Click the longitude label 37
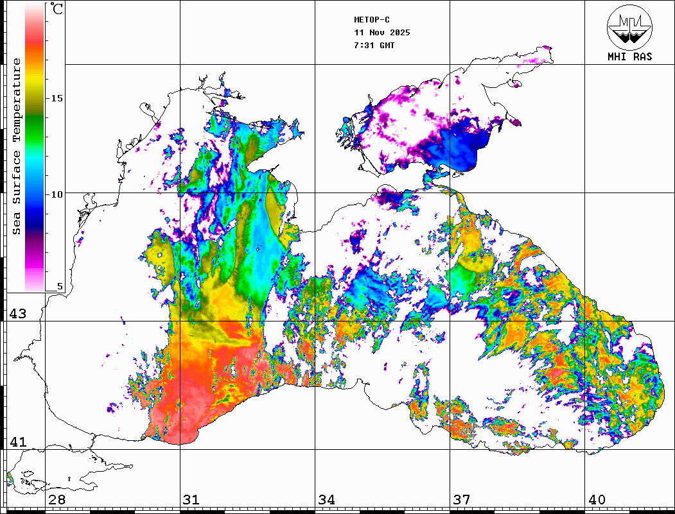 461,500
